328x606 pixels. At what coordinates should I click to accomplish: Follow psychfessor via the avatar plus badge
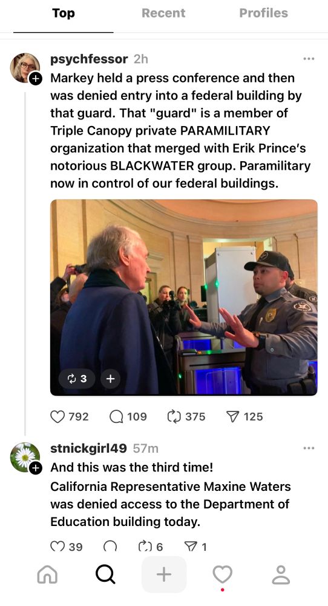(35, 78)
